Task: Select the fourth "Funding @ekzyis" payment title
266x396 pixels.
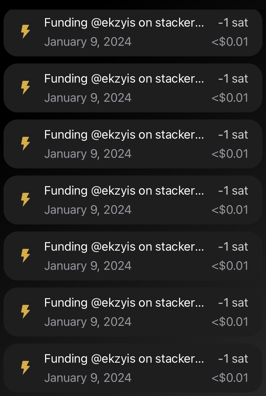Action: [x=124, y=191]
